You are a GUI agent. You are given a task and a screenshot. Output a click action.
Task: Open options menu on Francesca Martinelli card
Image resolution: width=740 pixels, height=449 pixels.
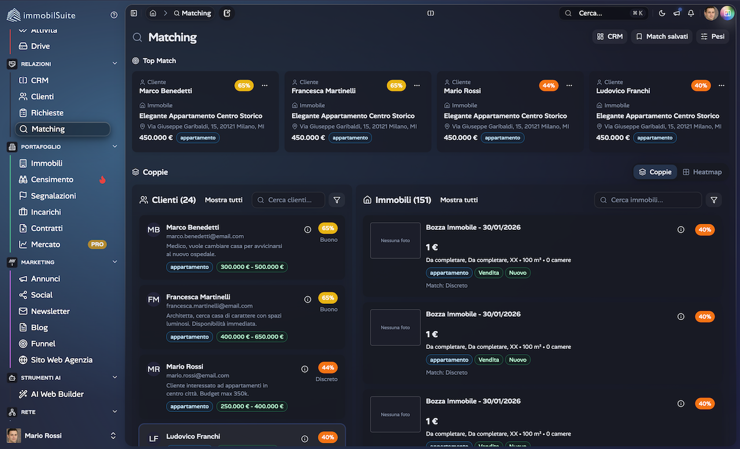coord(417,86)
